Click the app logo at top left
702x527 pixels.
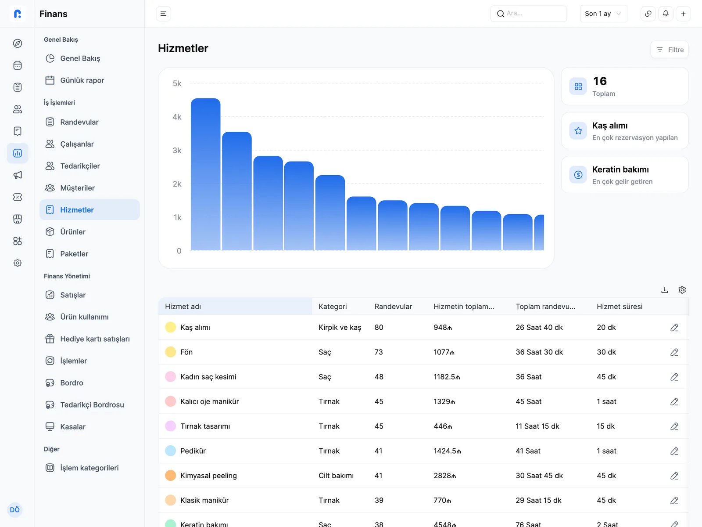[x=18, y=14]
